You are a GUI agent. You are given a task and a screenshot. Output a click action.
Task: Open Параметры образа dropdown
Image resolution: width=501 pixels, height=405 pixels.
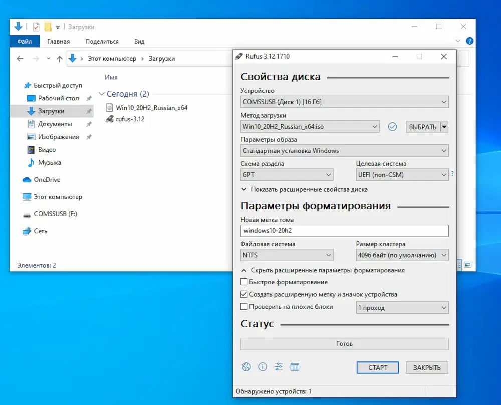[345, 151]
